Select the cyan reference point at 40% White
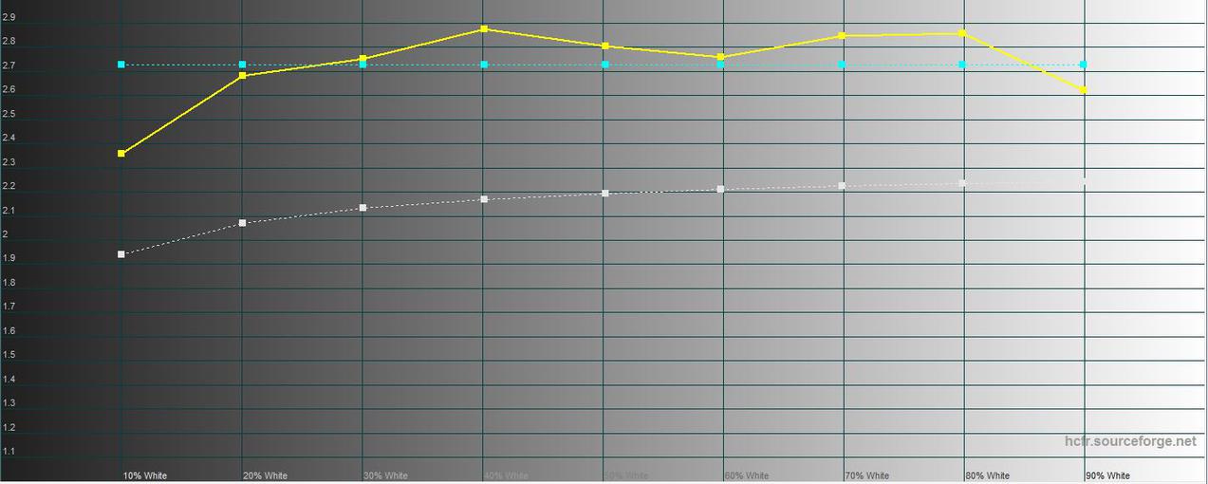1208x484 pixels. [484, 65]
